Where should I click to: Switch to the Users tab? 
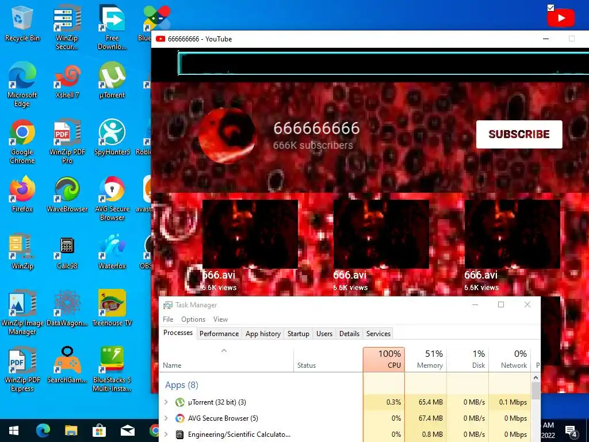click(324, 334)
